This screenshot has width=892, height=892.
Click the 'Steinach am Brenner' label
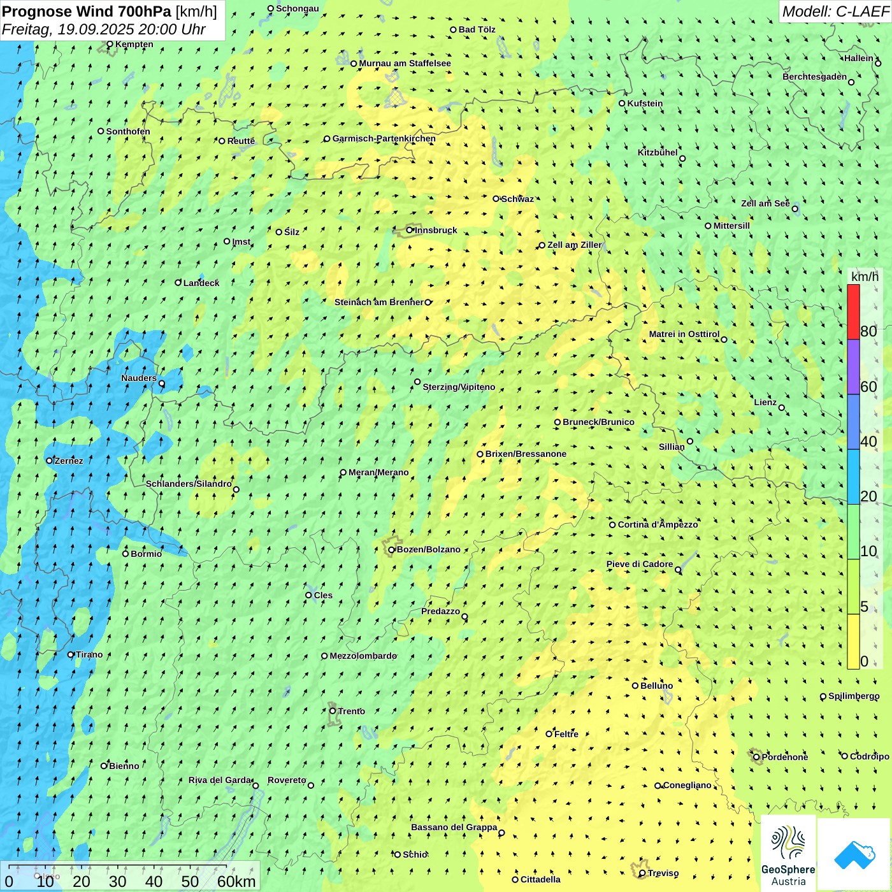(378, 302)
